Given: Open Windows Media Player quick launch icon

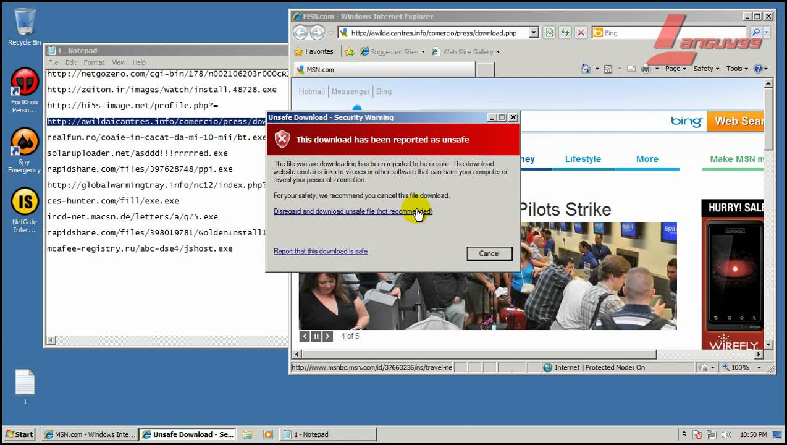Looking at the screenshot, I should coord(267,434).
